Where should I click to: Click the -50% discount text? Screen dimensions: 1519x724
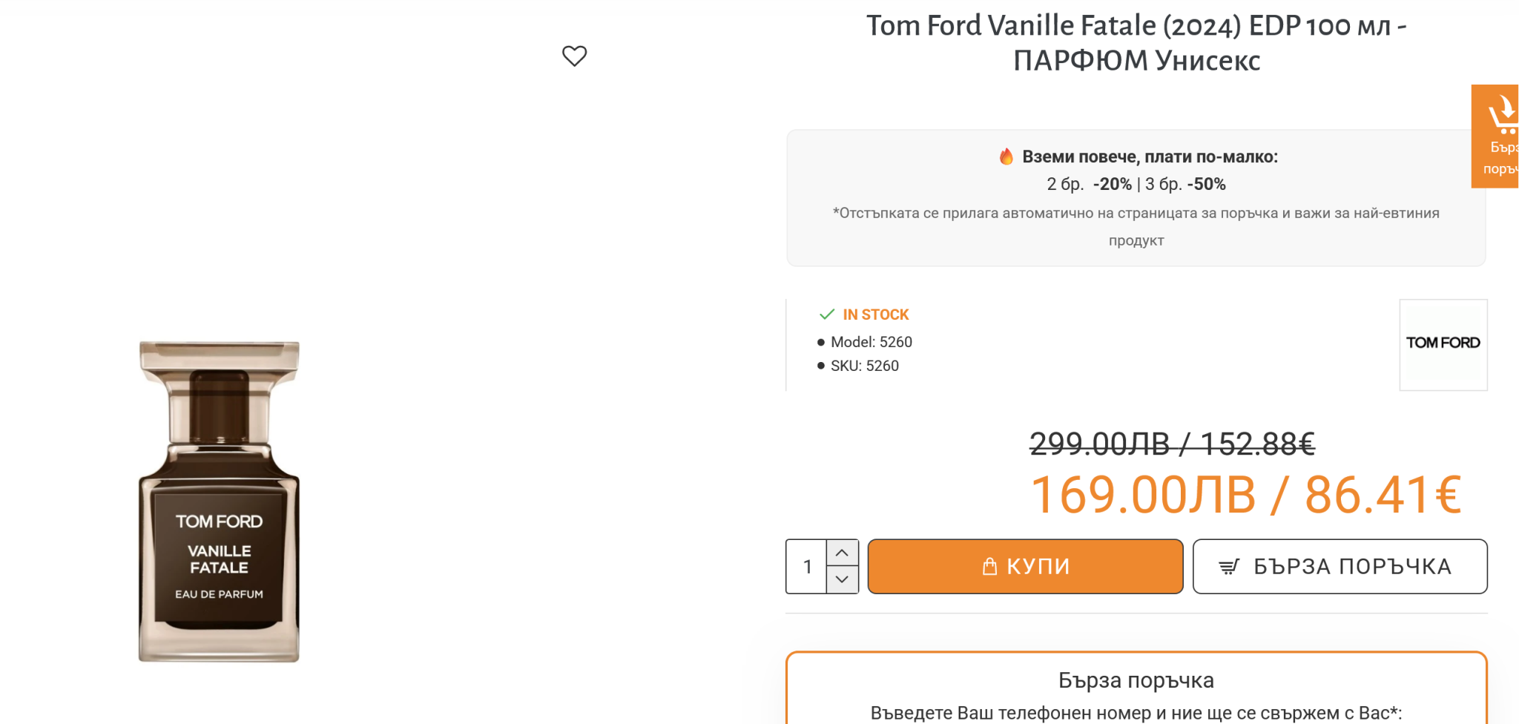tap(1207, 184)
